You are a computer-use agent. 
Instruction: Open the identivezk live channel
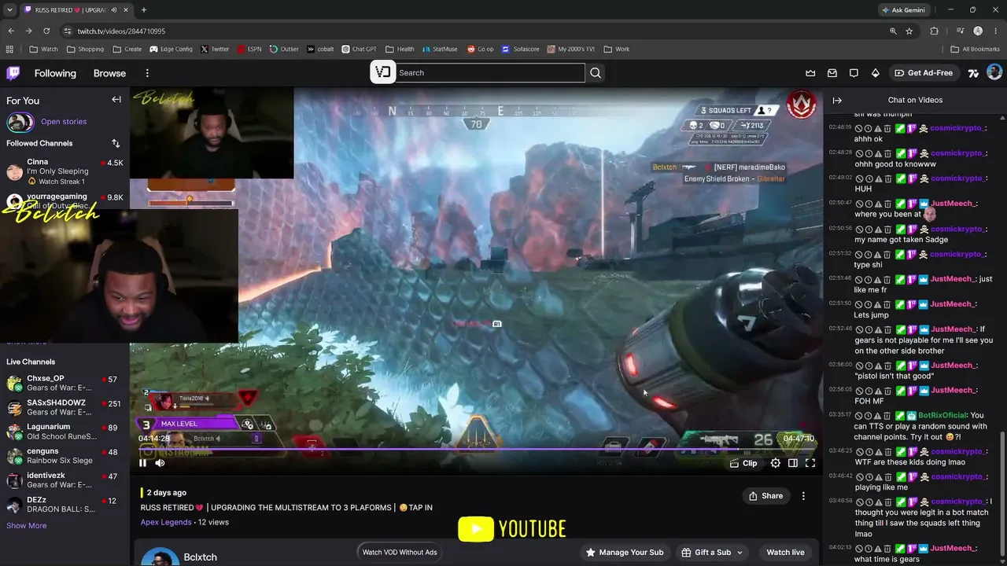(x=65, y=480)
